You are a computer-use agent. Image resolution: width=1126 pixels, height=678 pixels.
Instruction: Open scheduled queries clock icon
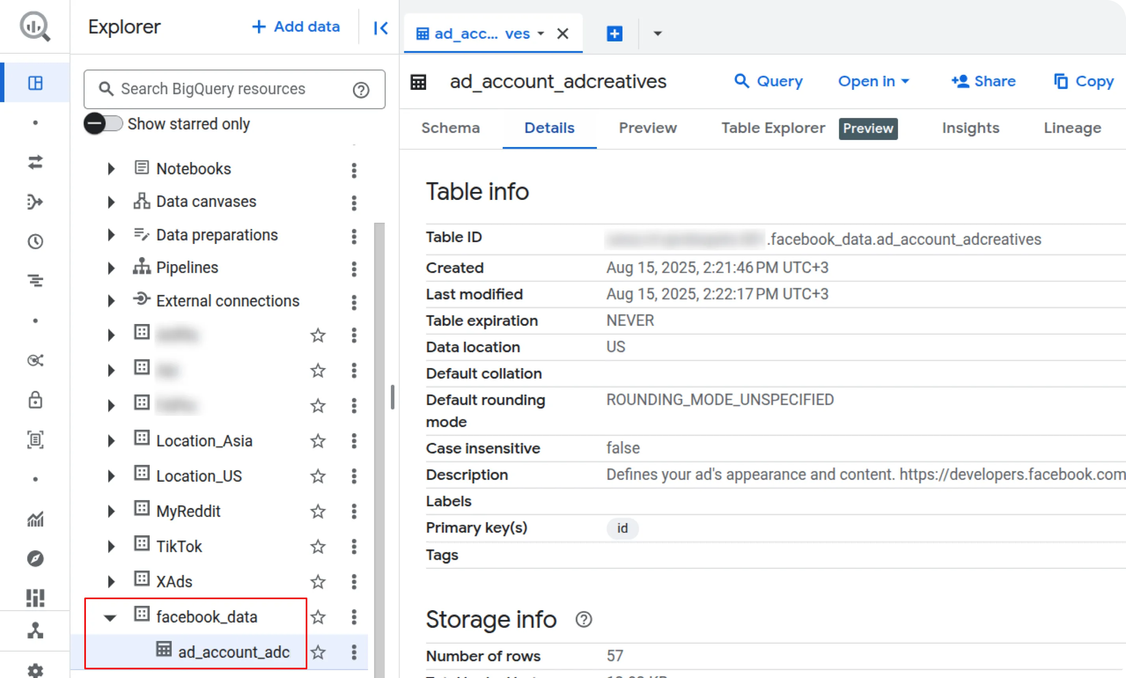[x=35, y=241]
